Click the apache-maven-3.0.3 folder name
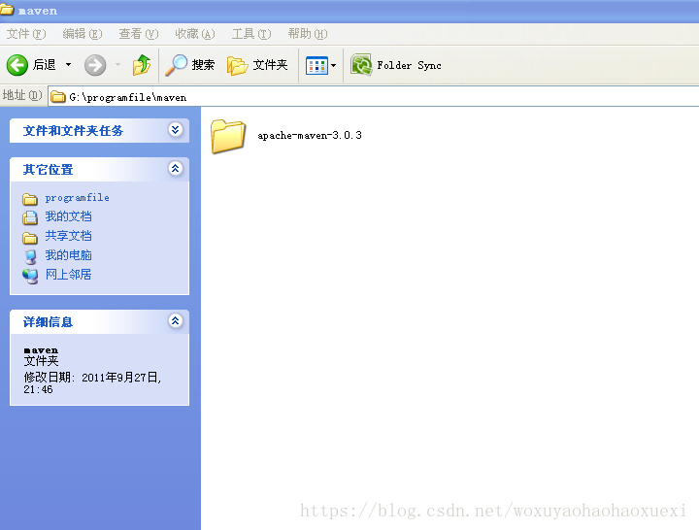The width and height of the screenshot is (699, 530). tap(310, 136)
